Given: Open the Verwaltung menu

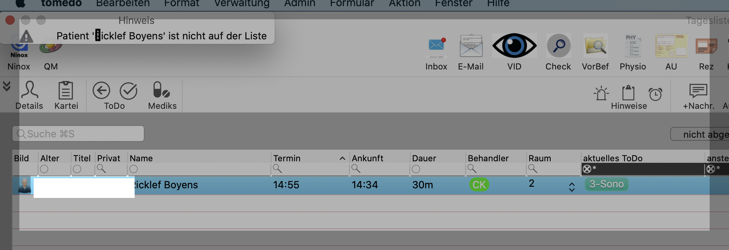Looking at the screenshot, I should click(x=242, y=3).
